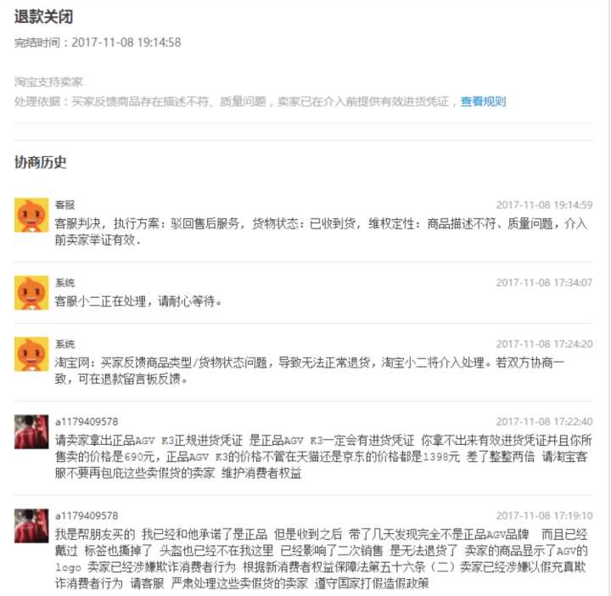The image size is (611, 596).
Task: Click the 客服小二正在处理 system message
Action: pyautogui.click(x=138, y=301)
